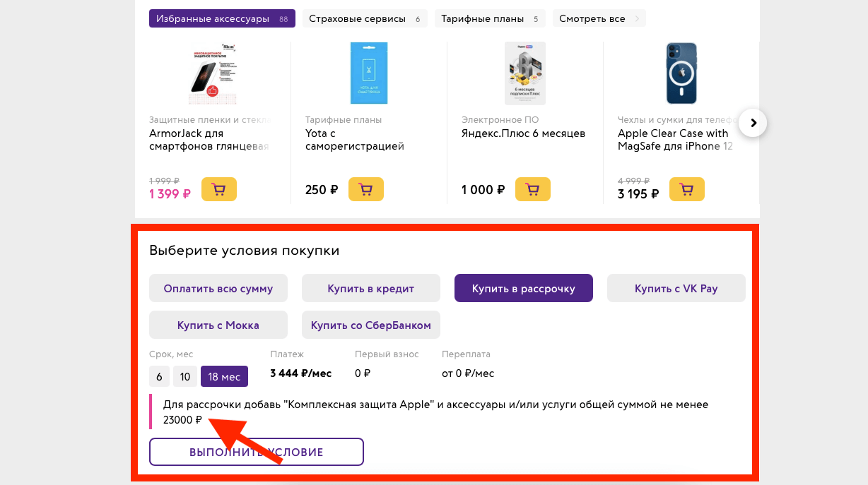Open the ArmorJack product image

point(213,73)
